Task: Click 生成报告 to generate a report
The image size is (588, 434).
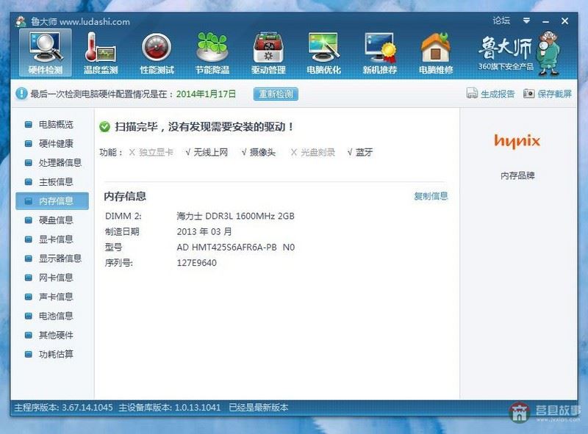Action: click(490, 93)
